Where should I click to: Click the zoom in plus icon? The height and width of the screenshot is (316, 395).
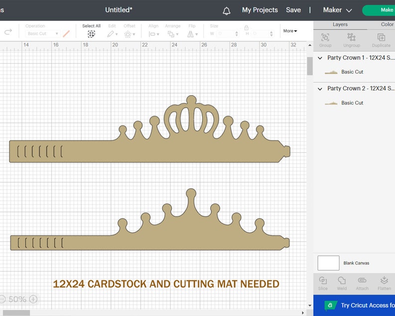33,299
